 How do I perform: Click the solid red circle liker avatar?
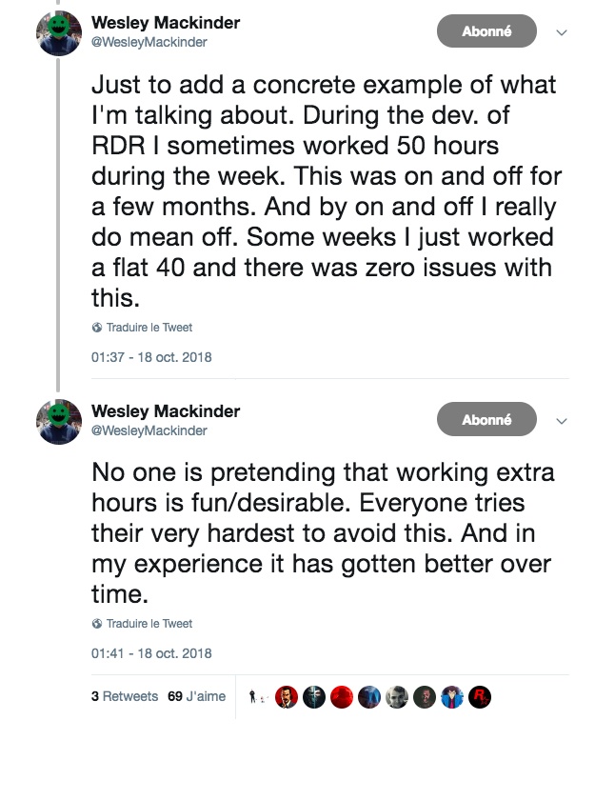pyautogui.click(x=342, y=697)
